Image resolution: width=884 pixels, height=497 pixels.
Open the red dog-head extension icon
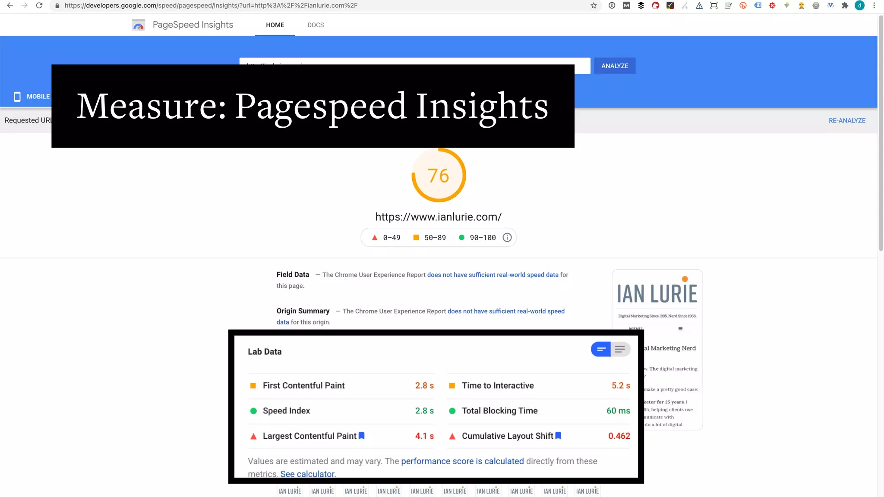coord(656,6)
